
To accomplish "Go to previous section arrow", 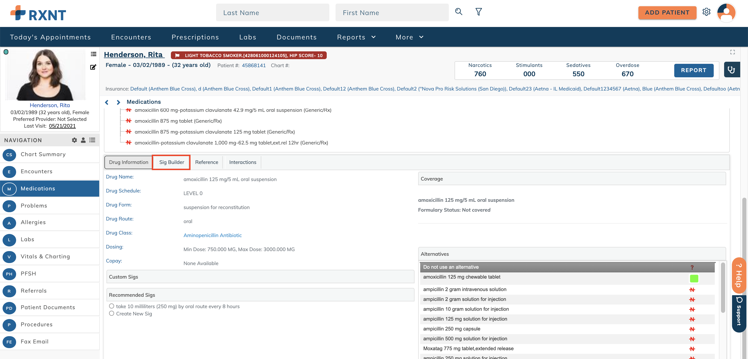I will click(106, 102).
